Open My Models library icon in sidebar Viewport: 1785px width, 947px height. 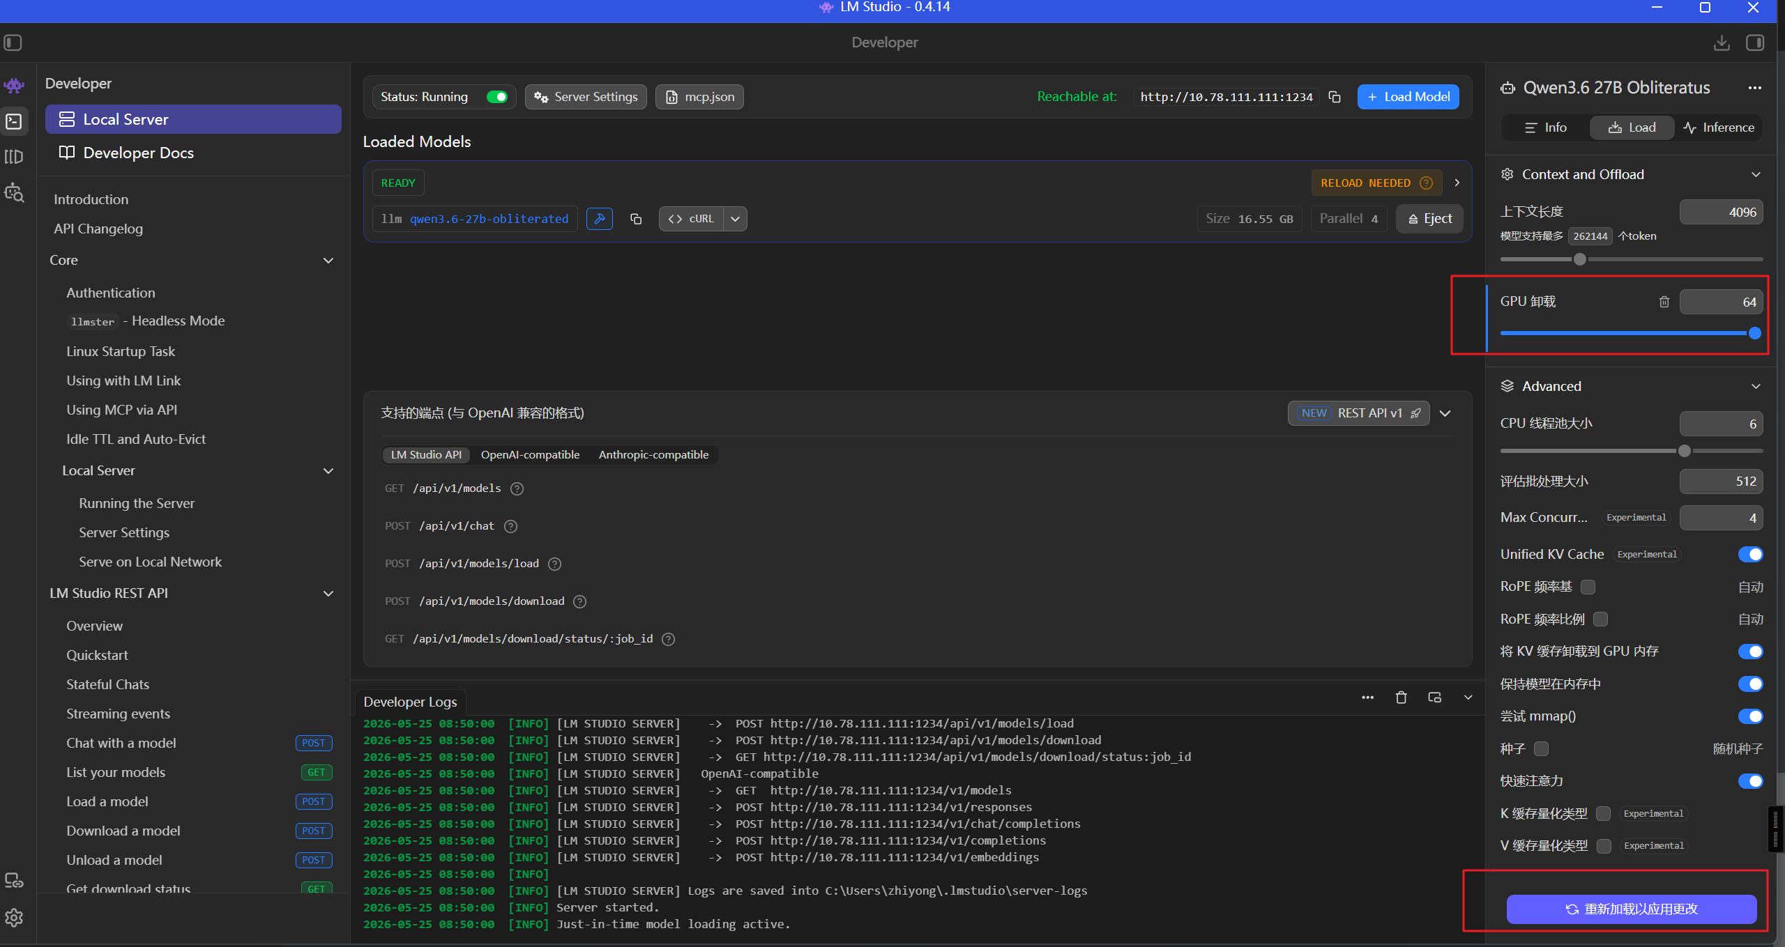[x=14, y=157]
